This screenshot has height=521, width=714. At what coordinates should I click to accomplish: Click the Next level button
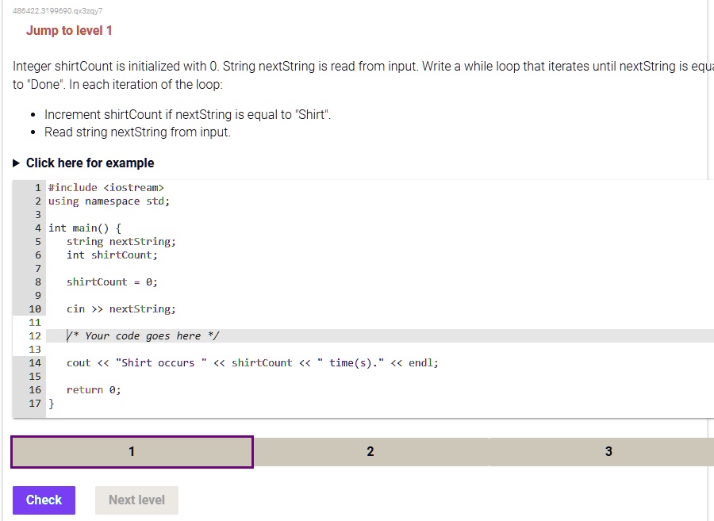point(136,500)
